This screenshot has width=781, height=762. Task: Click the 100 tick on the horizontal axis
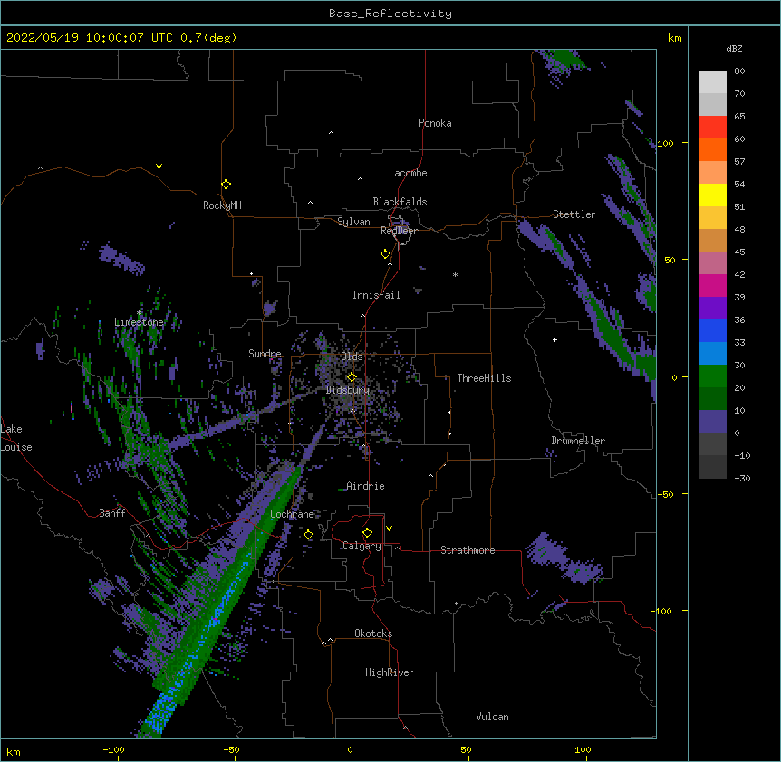(583, 749)
